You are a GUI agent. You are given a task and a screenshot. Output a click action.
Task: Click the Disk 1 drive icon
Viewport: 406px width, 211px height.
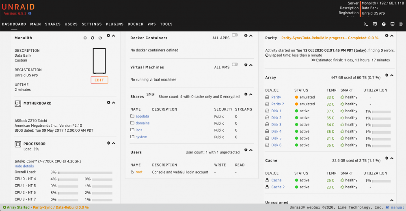[x=267, y=111]
